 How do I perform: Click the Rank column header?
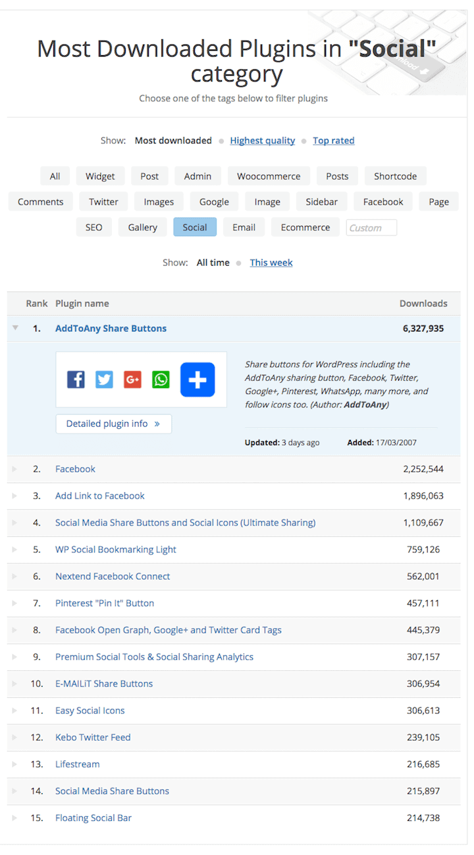tap(37, 304)
